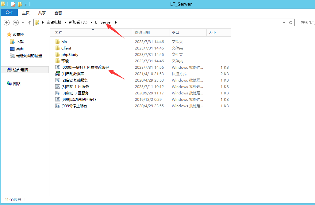Open the bin folder icon

[x=57, y=42]
